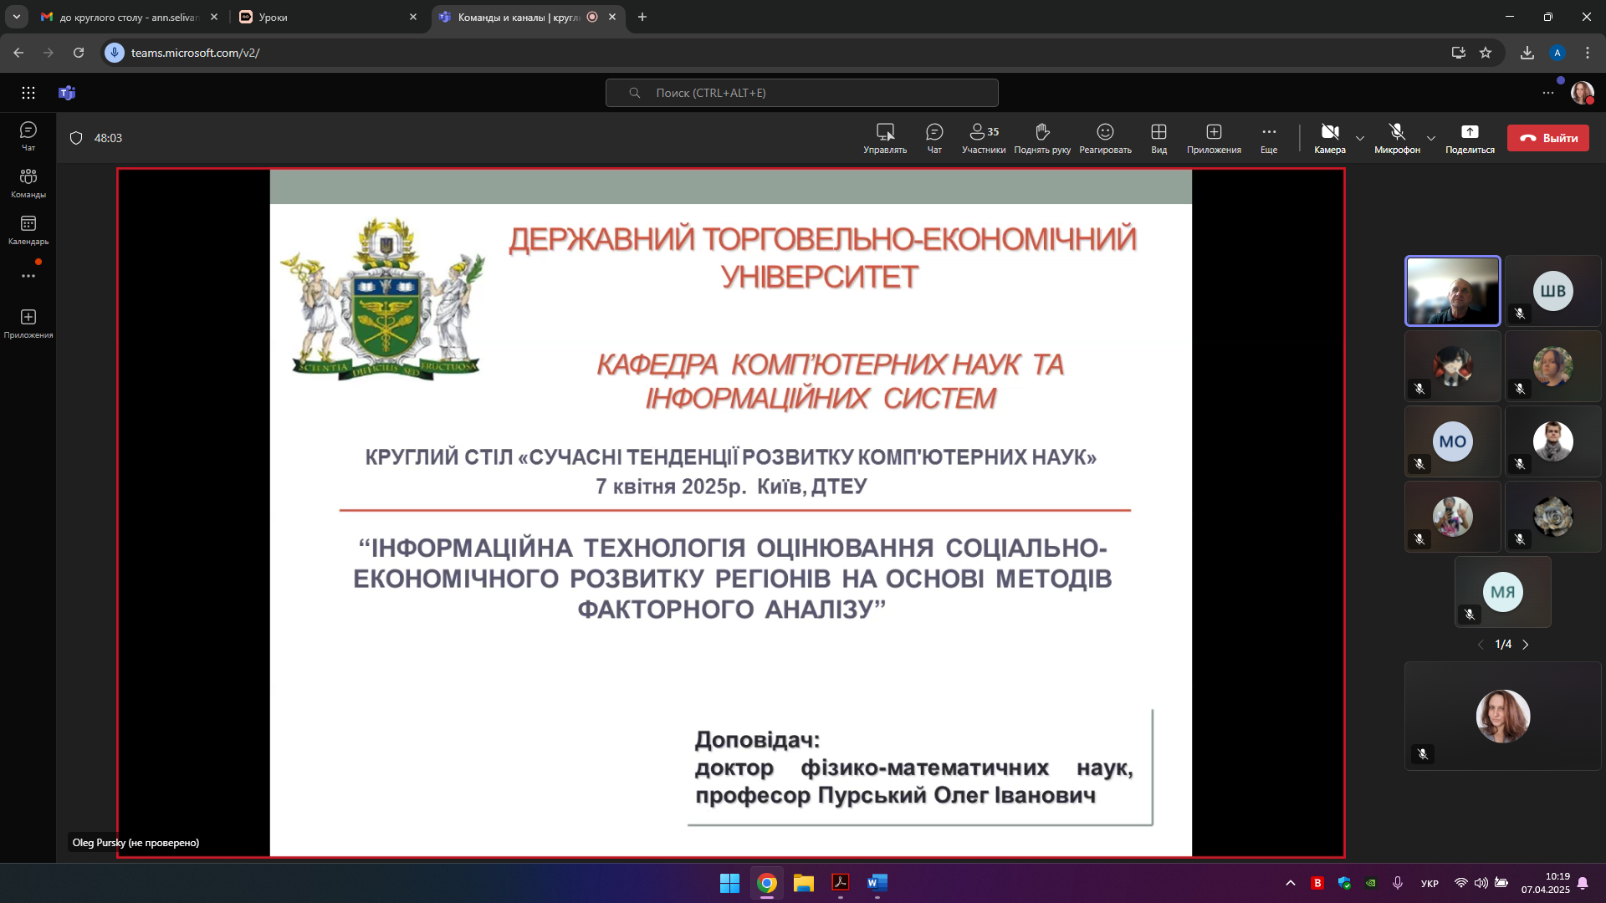This screenshot has width=1606, height=903.
Task: Switch the УКР keyboard language
Action: (1430, 883)
